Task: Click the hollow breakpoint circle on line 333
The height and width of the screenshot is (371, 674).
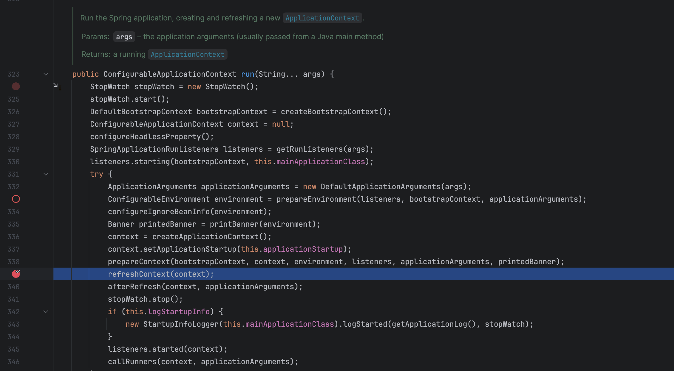Action: point(16,199)
